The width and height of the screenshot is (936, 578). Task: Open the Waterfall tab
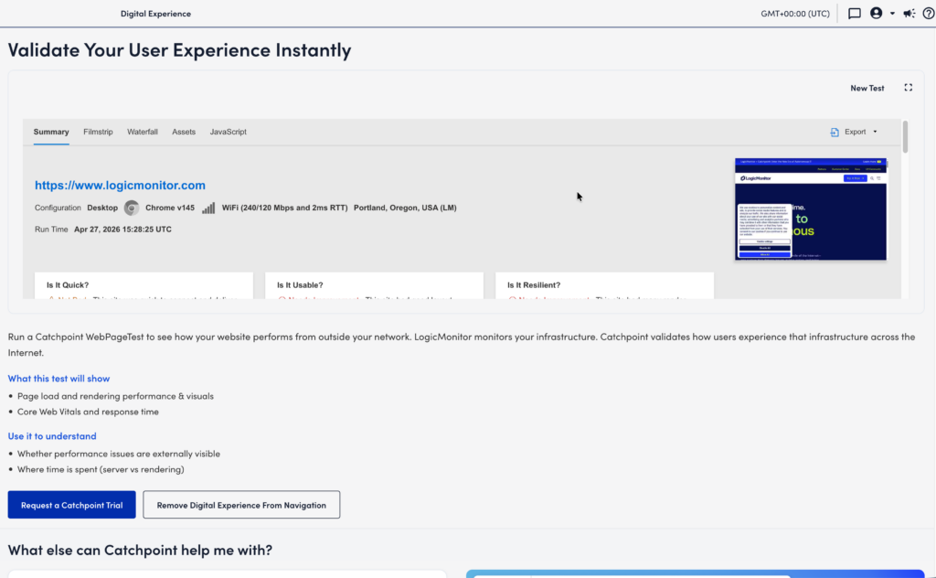142,132
